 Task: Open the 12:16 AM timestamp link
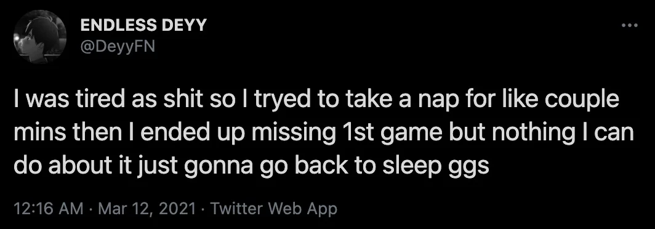coord(48,208)
